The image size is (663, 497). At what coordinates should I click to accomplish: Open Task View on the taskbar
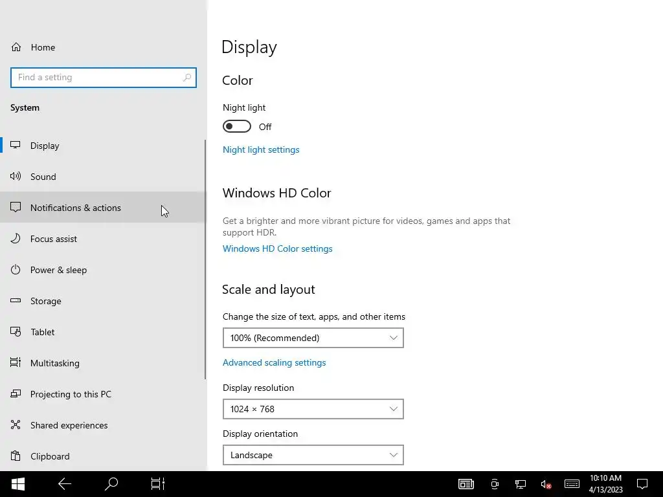pyautogui.click(x=158, y=484)
